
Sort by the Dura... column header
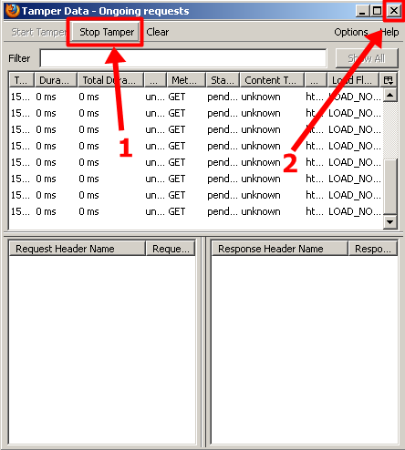tap(56, 80)
